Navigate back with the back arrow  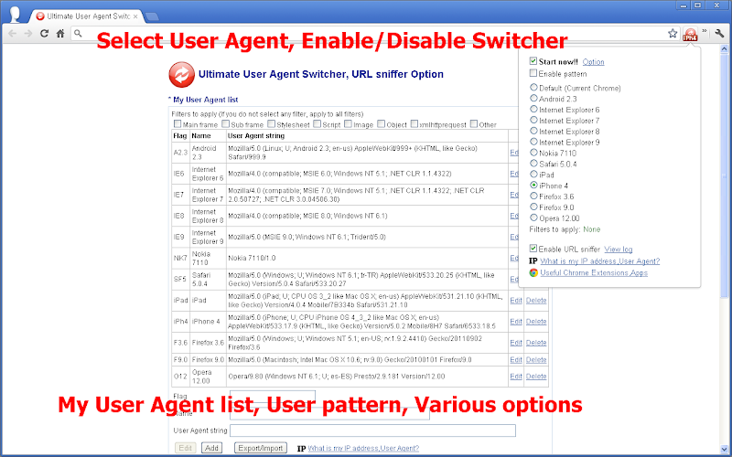[13, 33]
